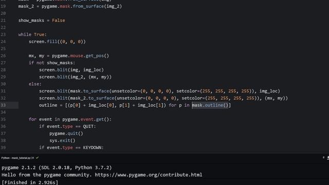
Task: Click line number 19 in gutter
Action: 3,6
